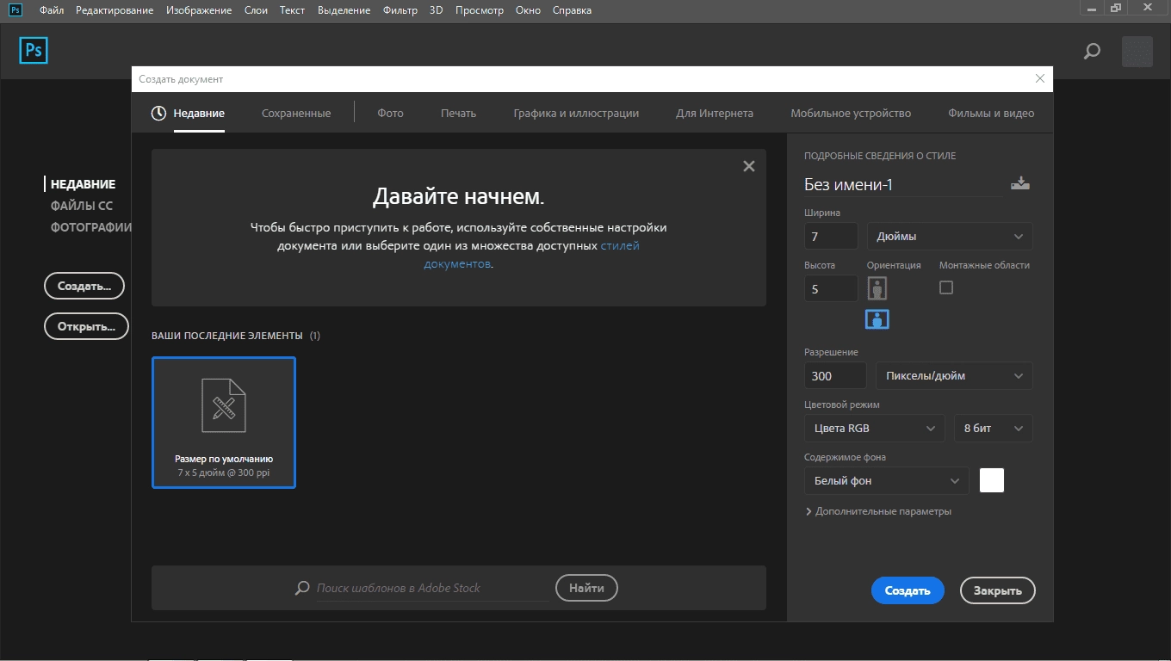Click the save document preset icon

[1020, 183]
